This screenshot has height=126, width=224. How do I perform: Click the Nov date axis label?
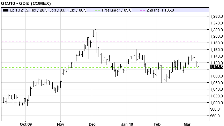click(60, 124)
